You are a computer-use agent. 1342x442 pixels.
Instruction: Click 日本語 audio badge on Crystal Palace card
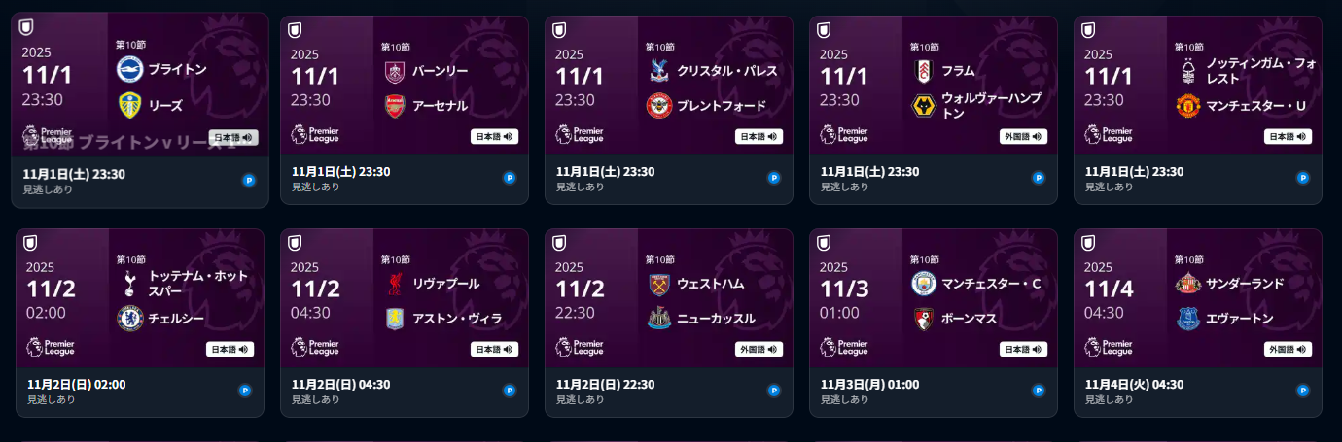coord(759,137)
